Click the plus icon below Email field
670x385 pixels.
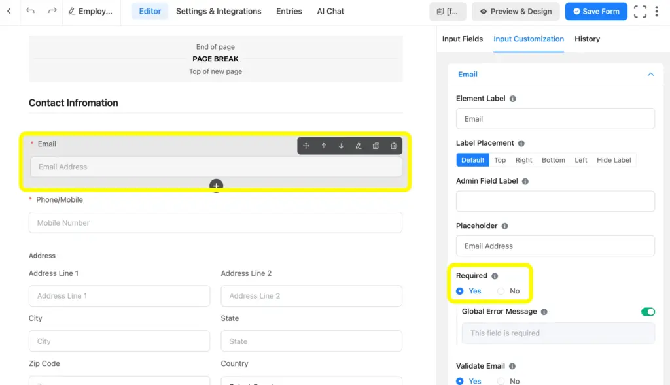[216, 186]
